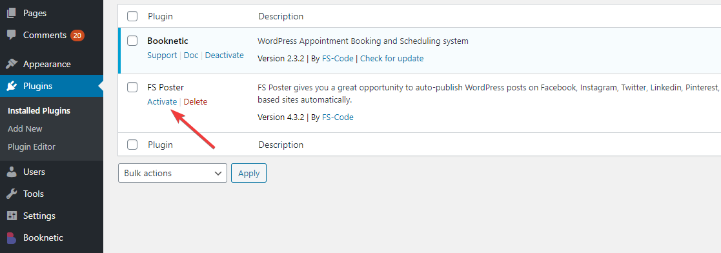Click the Settings sliders icon

click(12, 216)
